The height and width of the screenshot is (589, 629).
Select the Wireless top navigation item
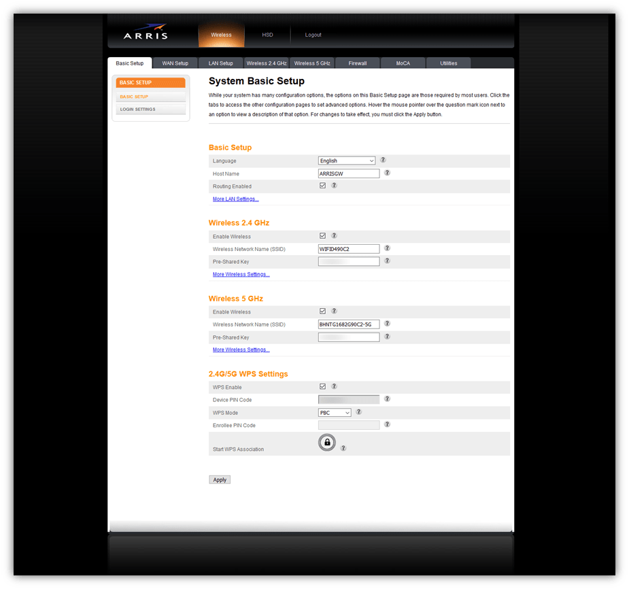222,35
